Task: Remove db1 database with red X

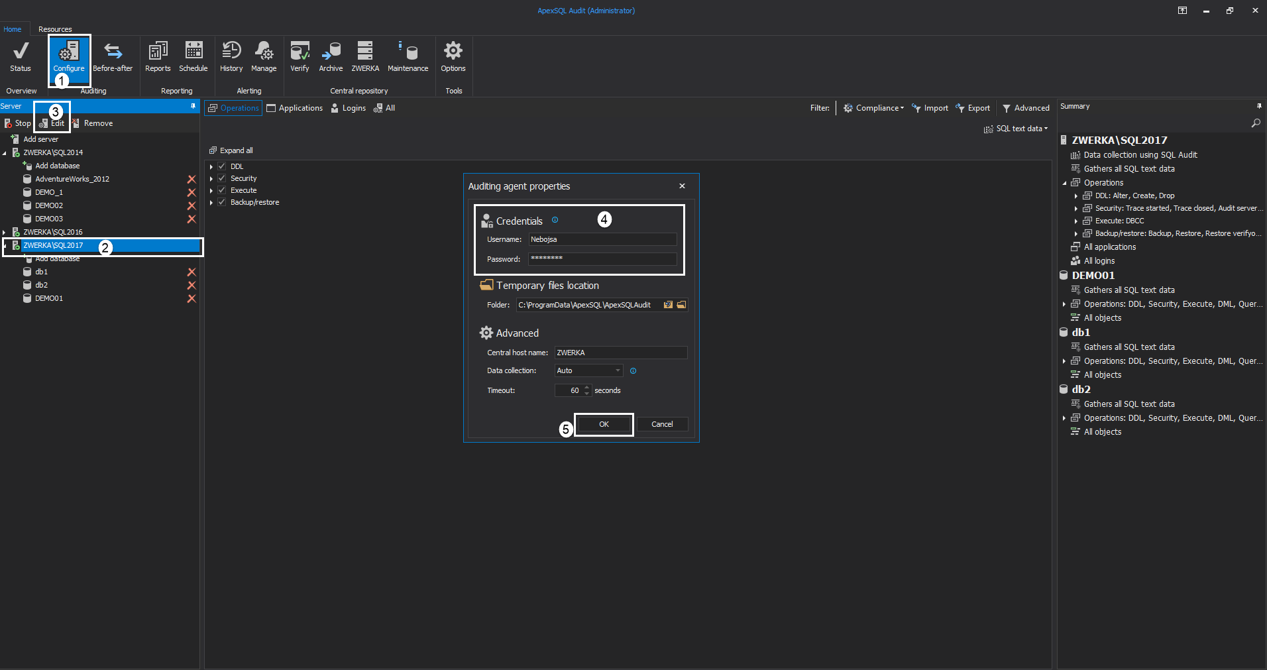Action: (x=192, y=272)
